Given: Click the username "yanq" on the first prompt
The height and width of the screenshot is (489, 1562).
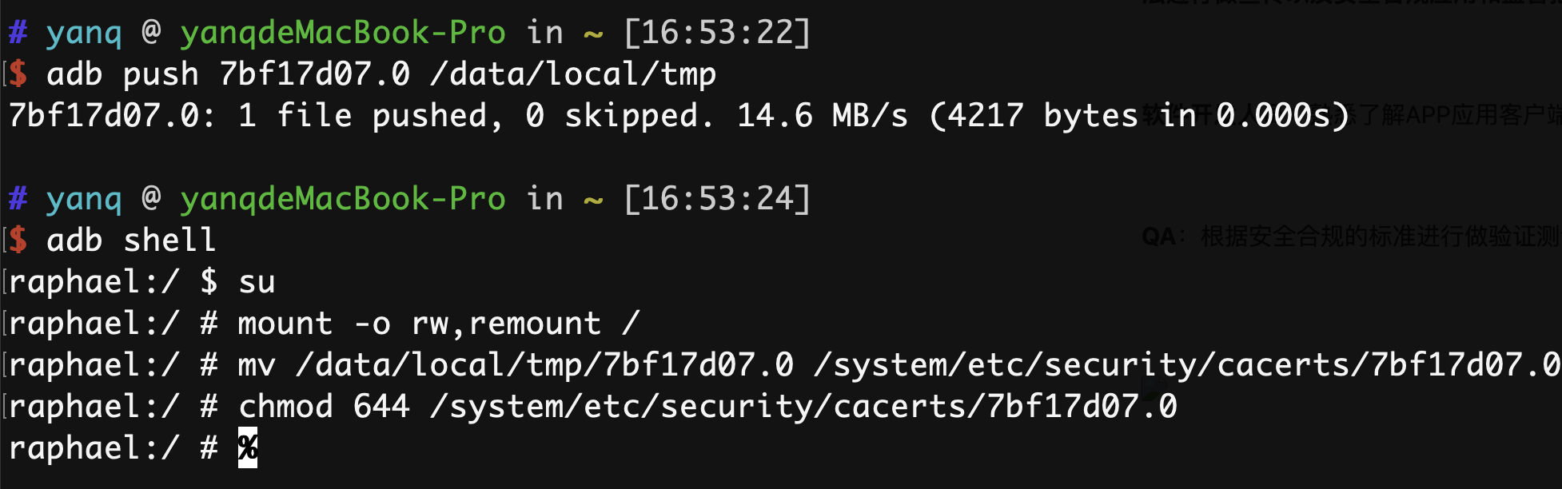Looking at the screenshot, I should click(x=84, y=33).
